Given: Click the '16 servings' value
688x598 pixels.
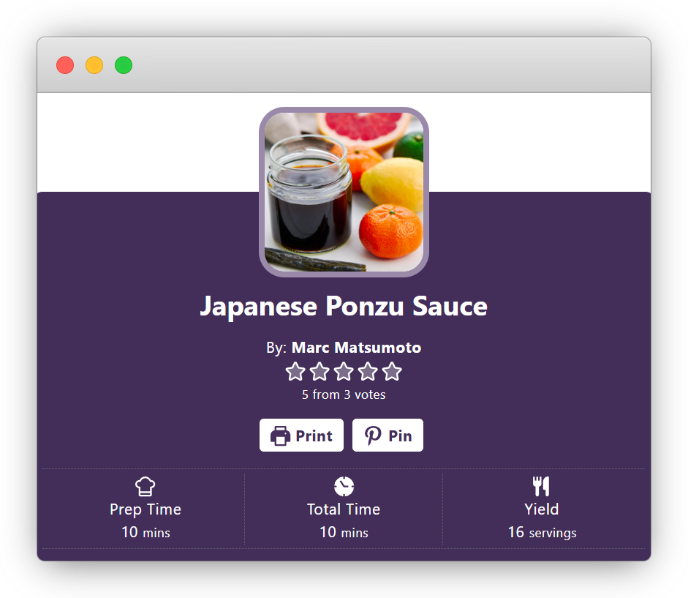Looking at the screenshot, I should (543, 532).
